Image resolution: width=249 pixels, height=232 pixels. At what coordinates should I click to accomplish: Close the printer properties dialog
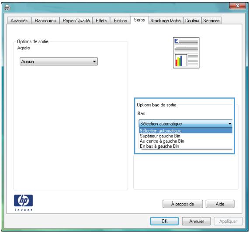(238, 6)
